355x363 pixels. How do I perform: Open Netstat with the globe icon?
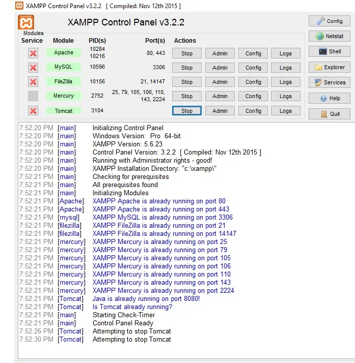pos(329,36)
